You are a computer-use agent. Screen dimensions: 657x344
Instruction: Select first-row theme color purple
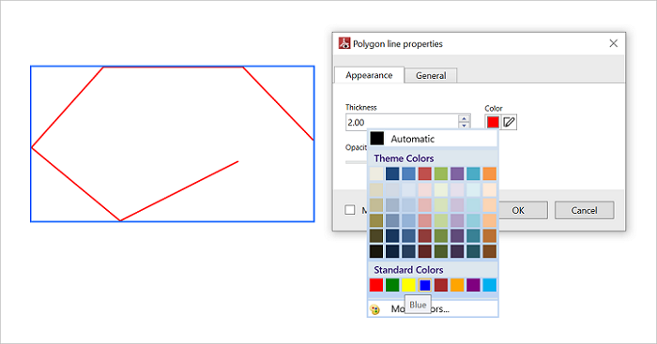click(457, 173)
